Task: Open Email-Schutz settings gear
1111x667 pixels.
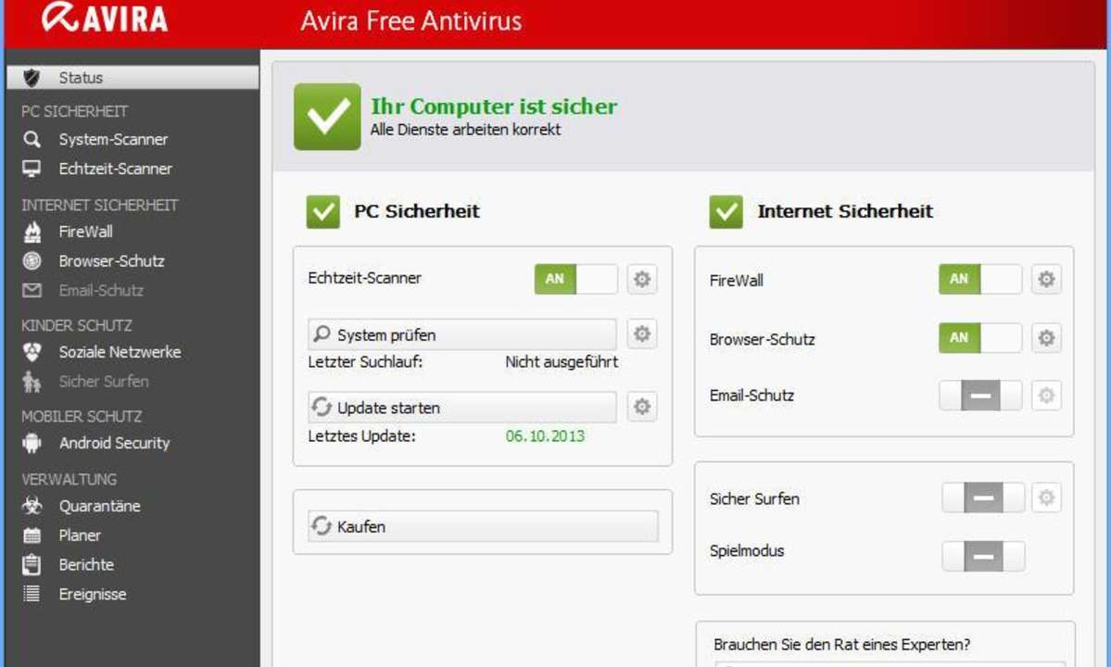Action: [x=1046, y=395]
